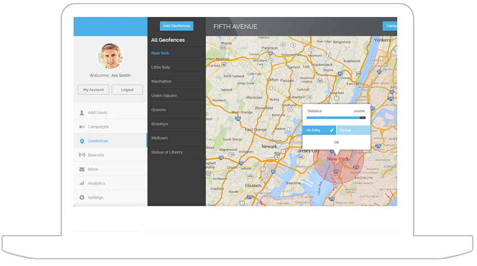The width and height of the screenshot is (477, 266).
Task: Click the Newark label on the map
Action: click(x=269, y=146)
